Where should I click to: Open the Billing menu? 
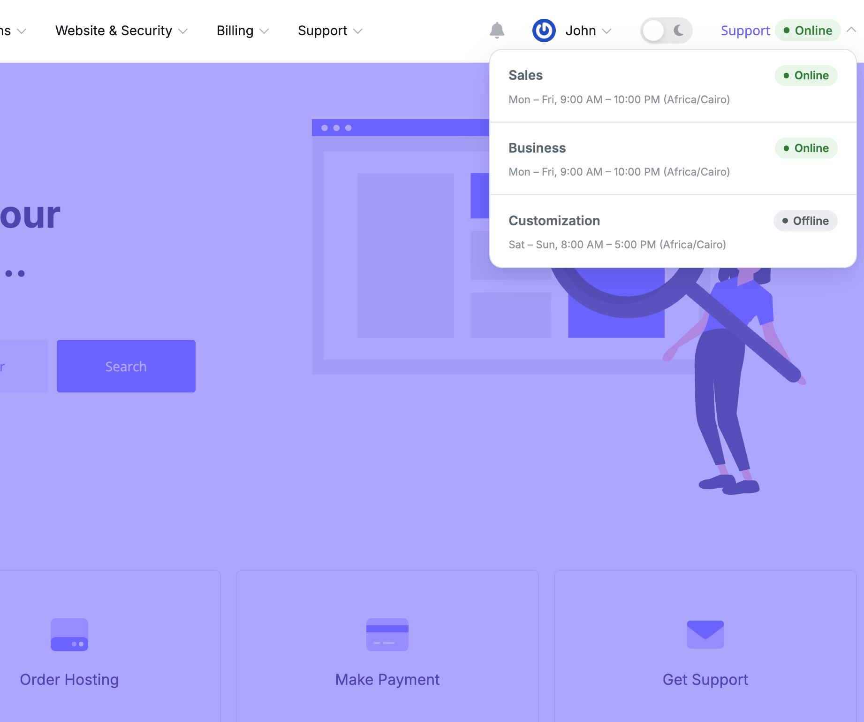[x=243, y=31]
